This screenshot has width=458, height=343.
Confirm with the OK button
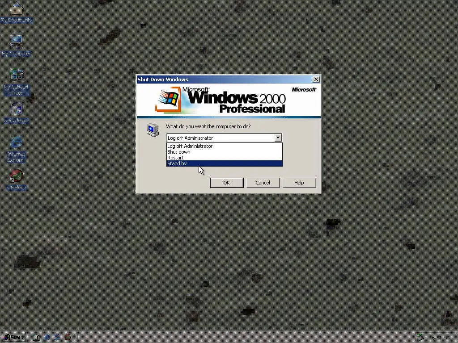[227, 183]
